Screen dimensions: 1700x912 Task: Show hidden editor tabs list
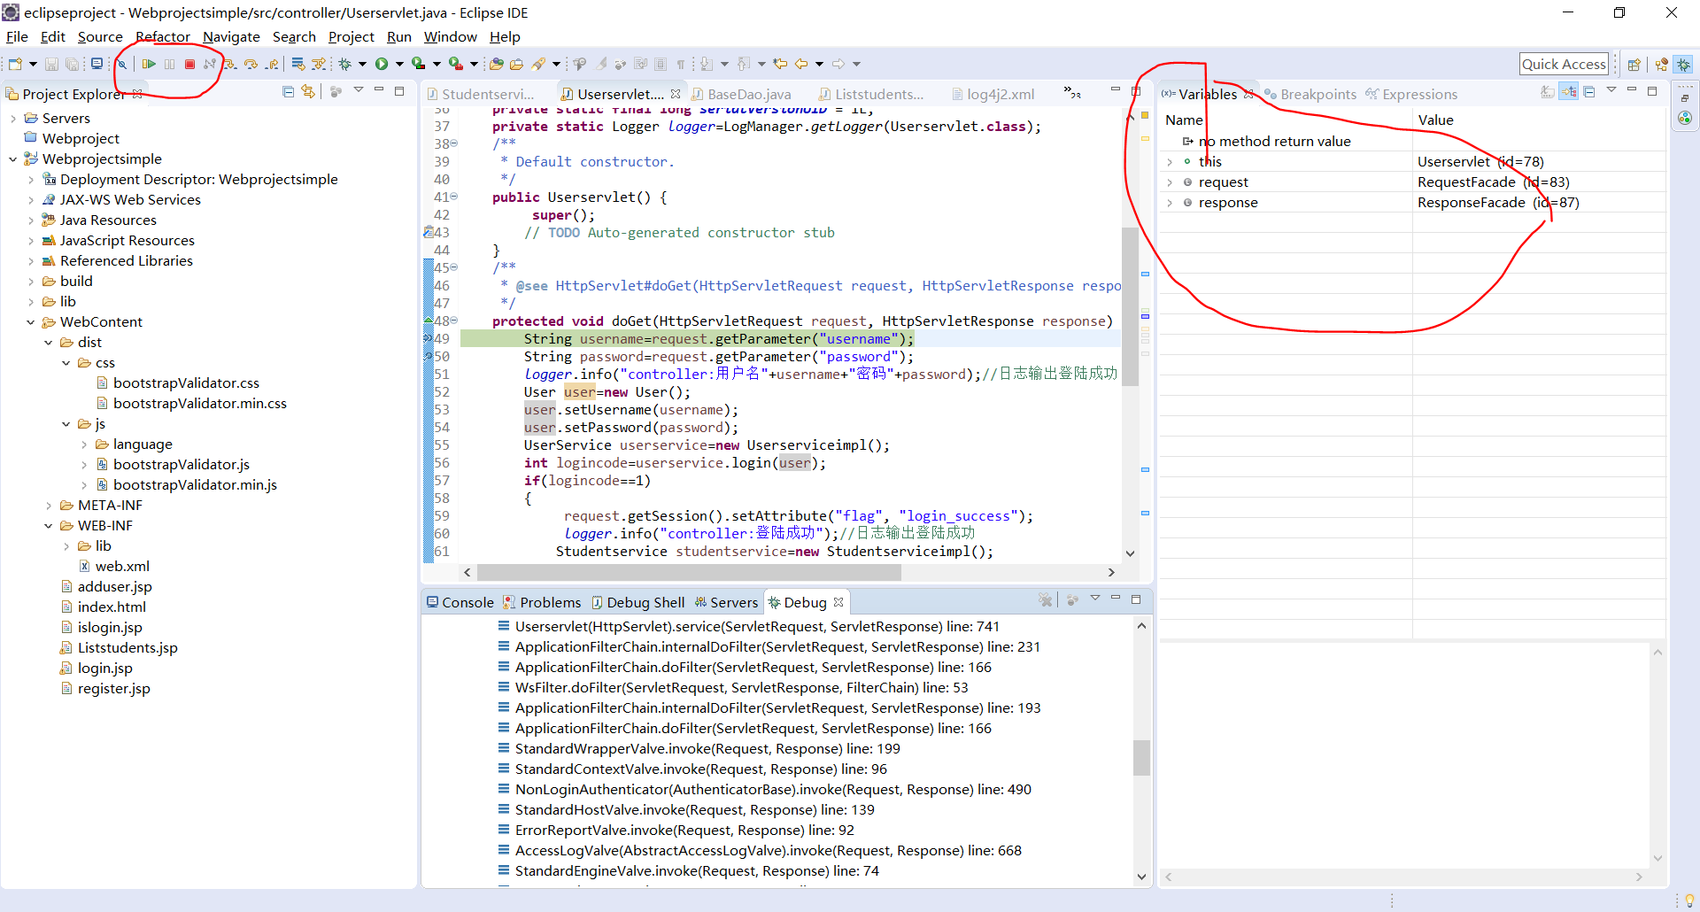(1072, 93)
